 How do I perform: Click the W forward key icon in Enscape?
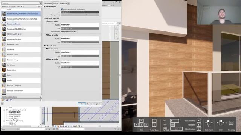click(x=142, y=121)
